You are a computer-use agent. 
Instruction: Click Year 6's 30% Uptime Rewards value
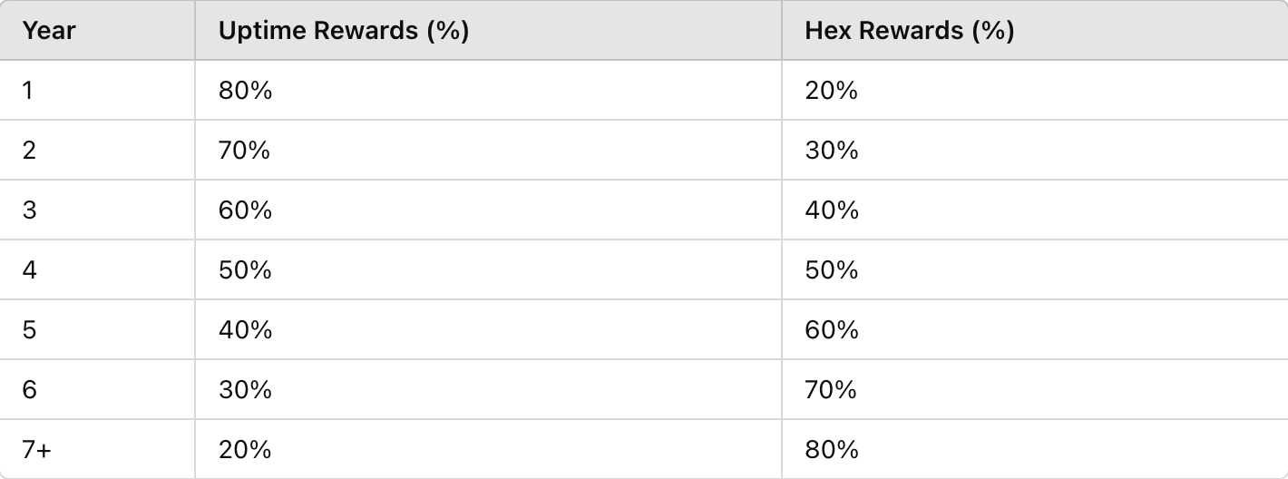click(x=245, y=390)
